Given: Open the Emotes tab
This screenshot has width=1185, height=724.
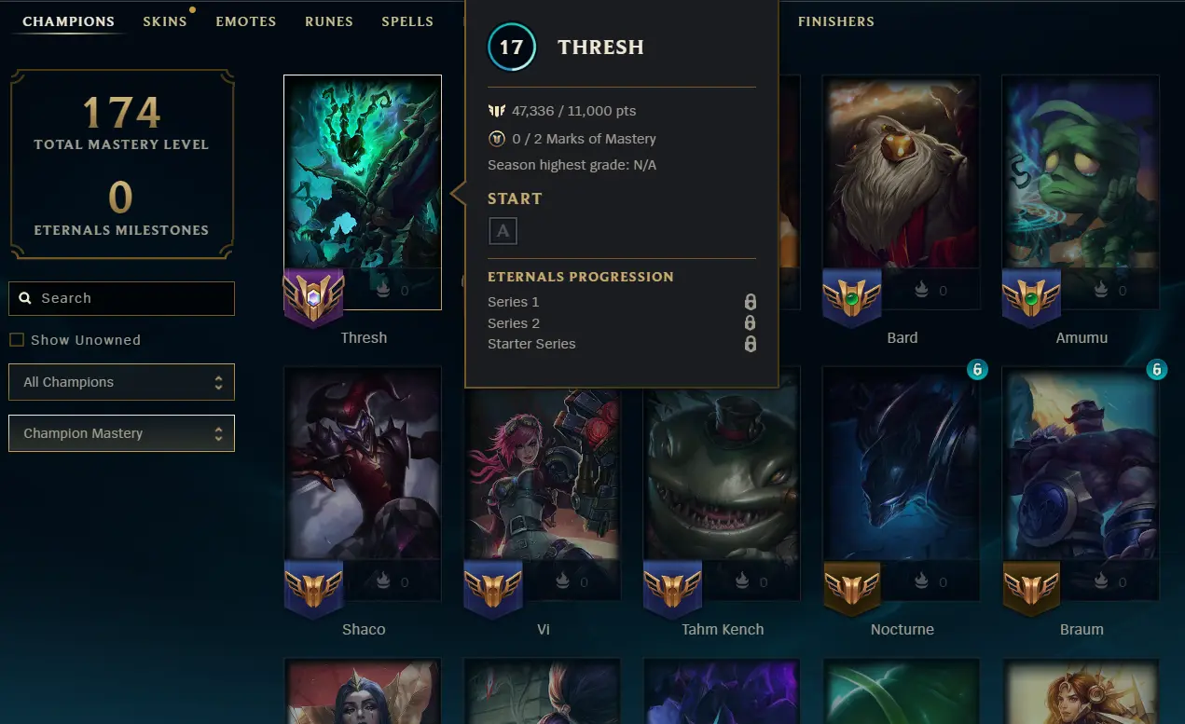Looking at the screenshot, I should click(246, 21).
